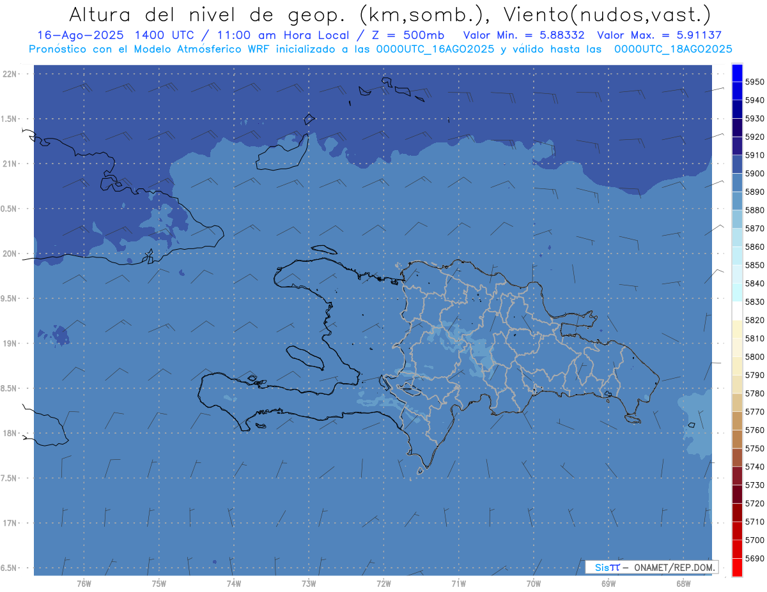Click the 'SisPI - ONAMET/REP.DOM.' logo label
Screen dimensions: 767x592
point(652,567)
